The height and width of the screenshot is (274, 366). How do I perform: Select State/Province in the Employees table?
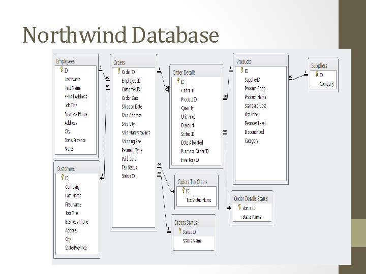pyautogui.click(x=75, y=140)
